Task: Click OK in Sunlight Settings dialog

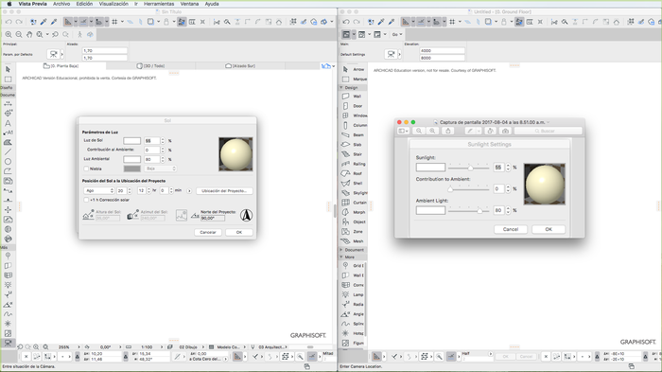Action: pos(549,229)
